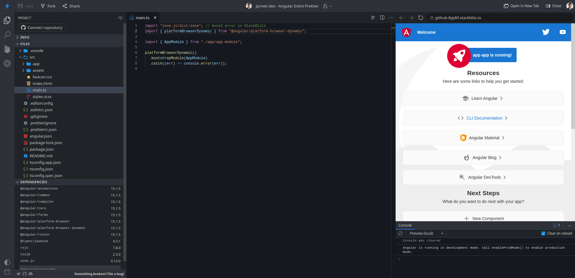Open the settings gear in sidebar
575x278 pixels.
[7, 63]
